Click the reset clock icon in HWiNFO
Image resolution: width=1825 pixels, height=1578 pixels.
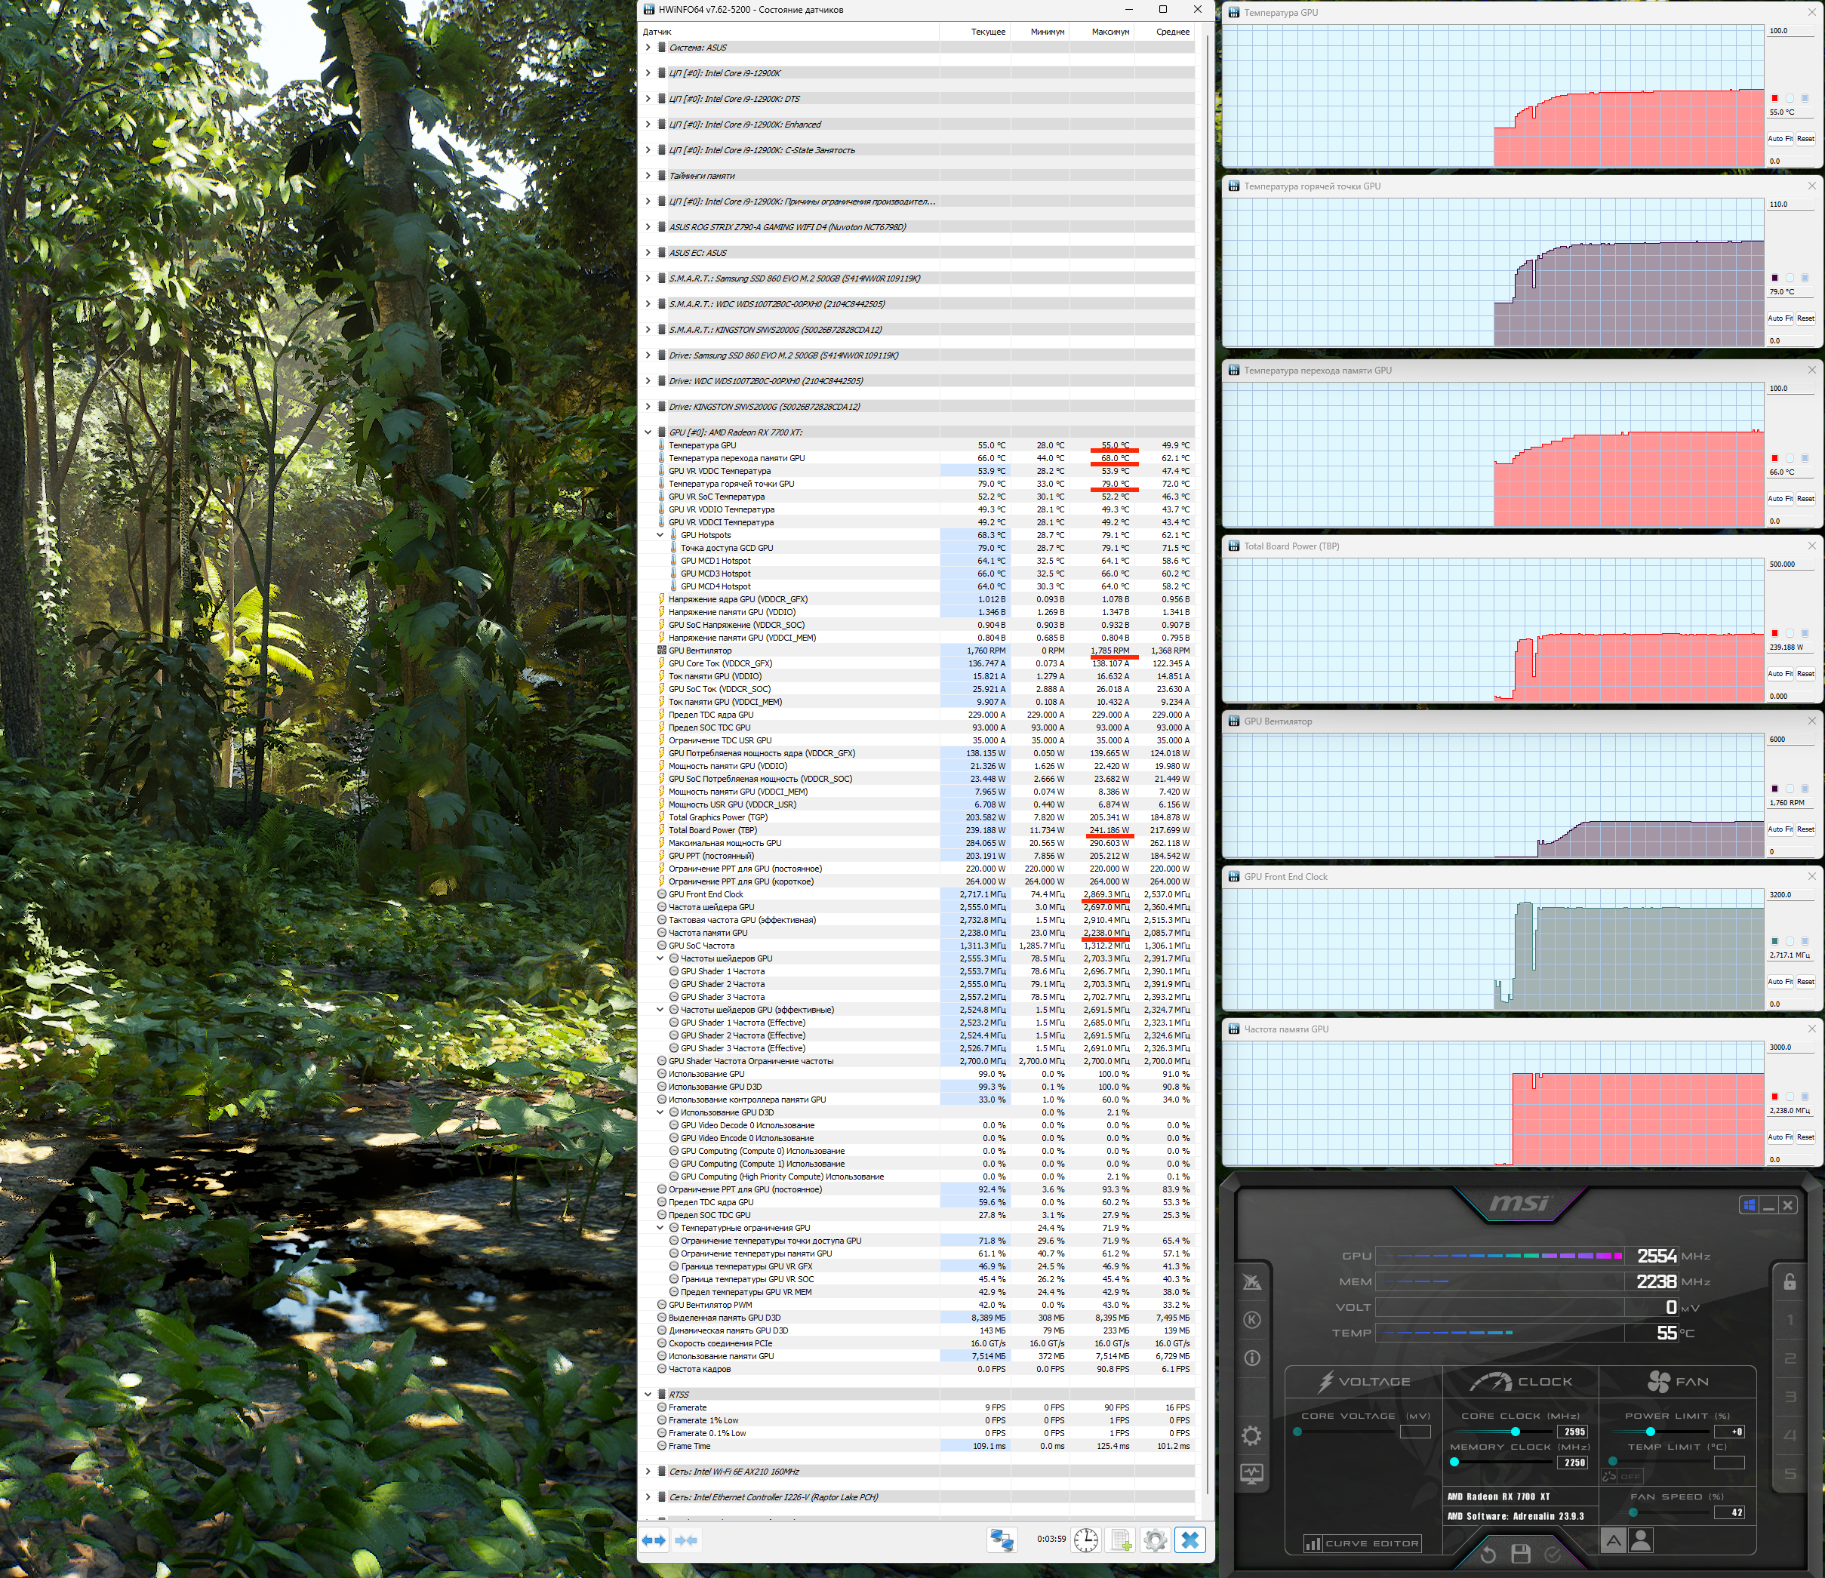1086,1540
